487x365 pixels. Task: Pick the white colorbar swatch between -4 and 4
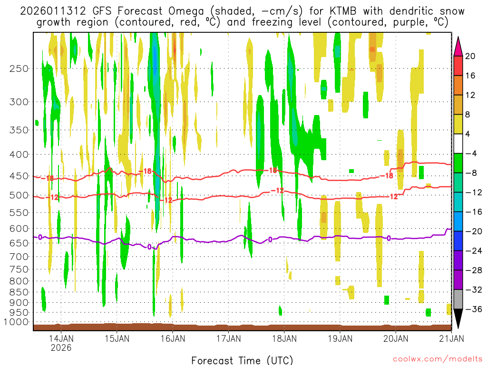[x=458, y=144]
